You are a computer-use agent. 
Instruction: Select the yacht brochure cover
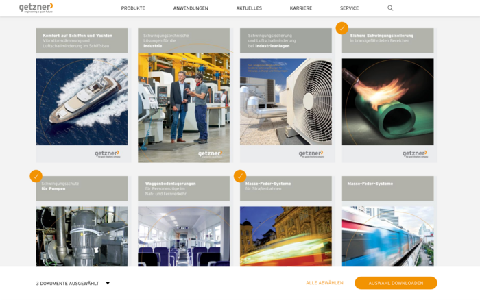pos(82,101)
